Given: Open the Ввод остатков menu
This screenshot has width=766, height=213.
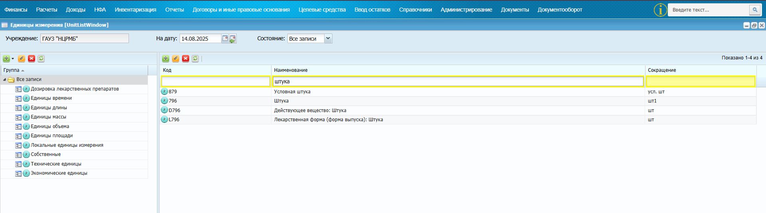Looking at the screenshot, I should point(372,10).
